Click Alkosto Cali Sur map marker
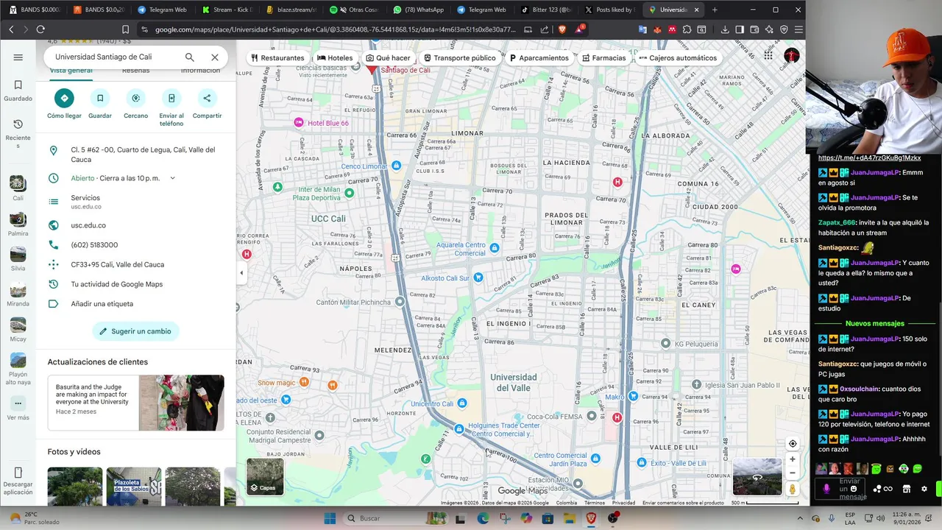 point(478,278)
